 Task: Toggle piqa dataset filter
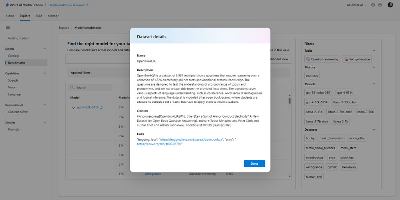click(332, 158)
